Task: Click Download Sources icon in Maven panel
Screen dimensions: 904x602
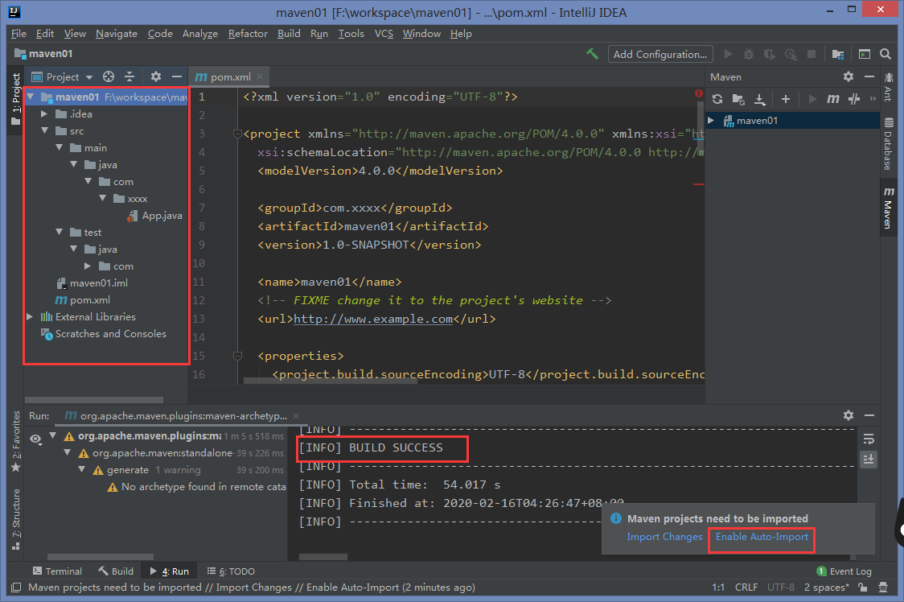Action: click(x=761, y=99)
